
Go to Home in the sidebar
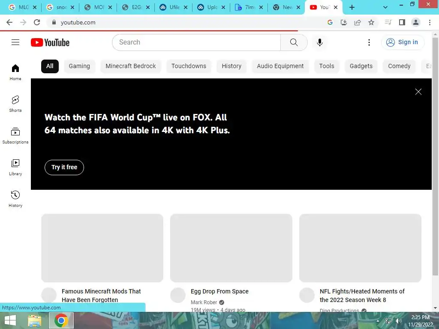[15, 72]
